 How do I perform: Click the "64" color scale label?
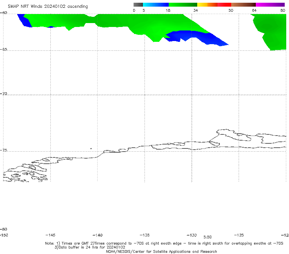point(254,10)
